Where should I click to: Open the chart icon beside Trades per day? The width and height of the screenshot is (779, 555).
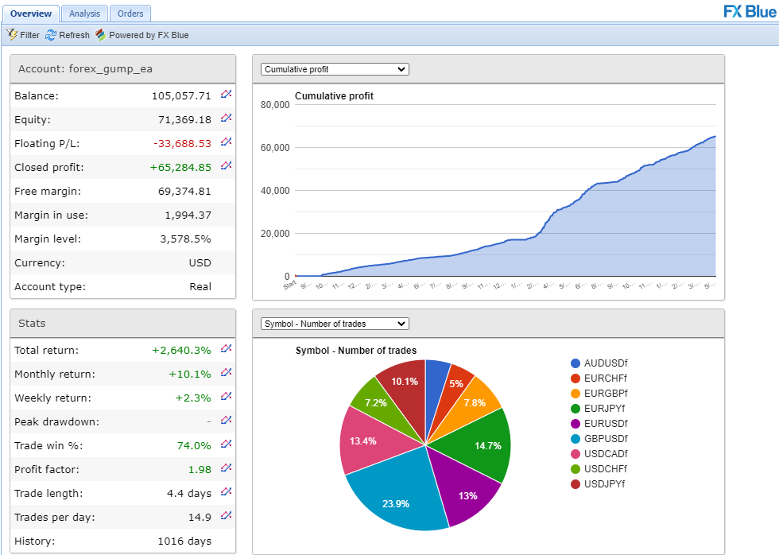tap(226, 515)
